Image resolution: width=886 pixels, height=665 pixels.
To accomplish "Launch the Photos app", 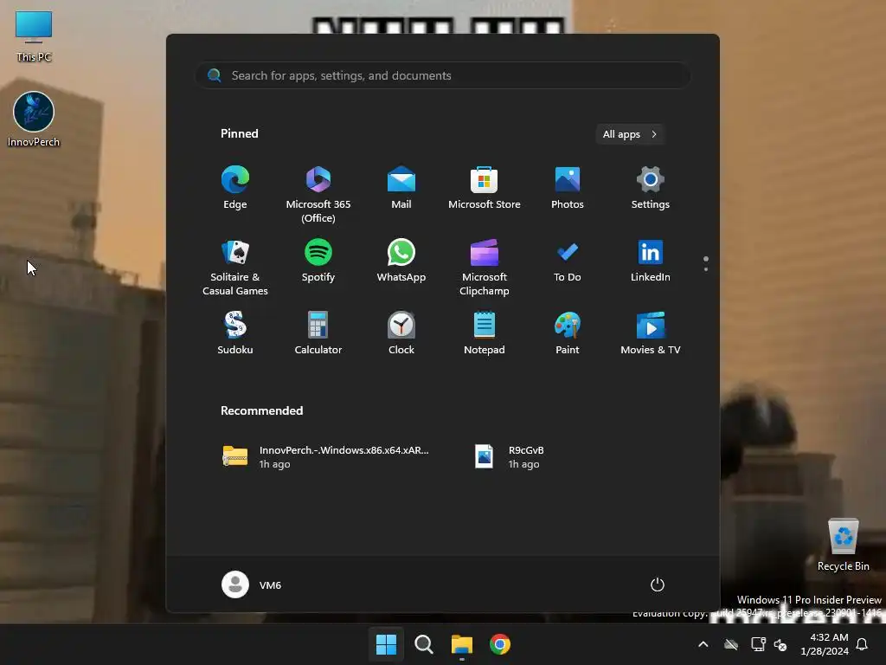I will (x=568, y=188).
